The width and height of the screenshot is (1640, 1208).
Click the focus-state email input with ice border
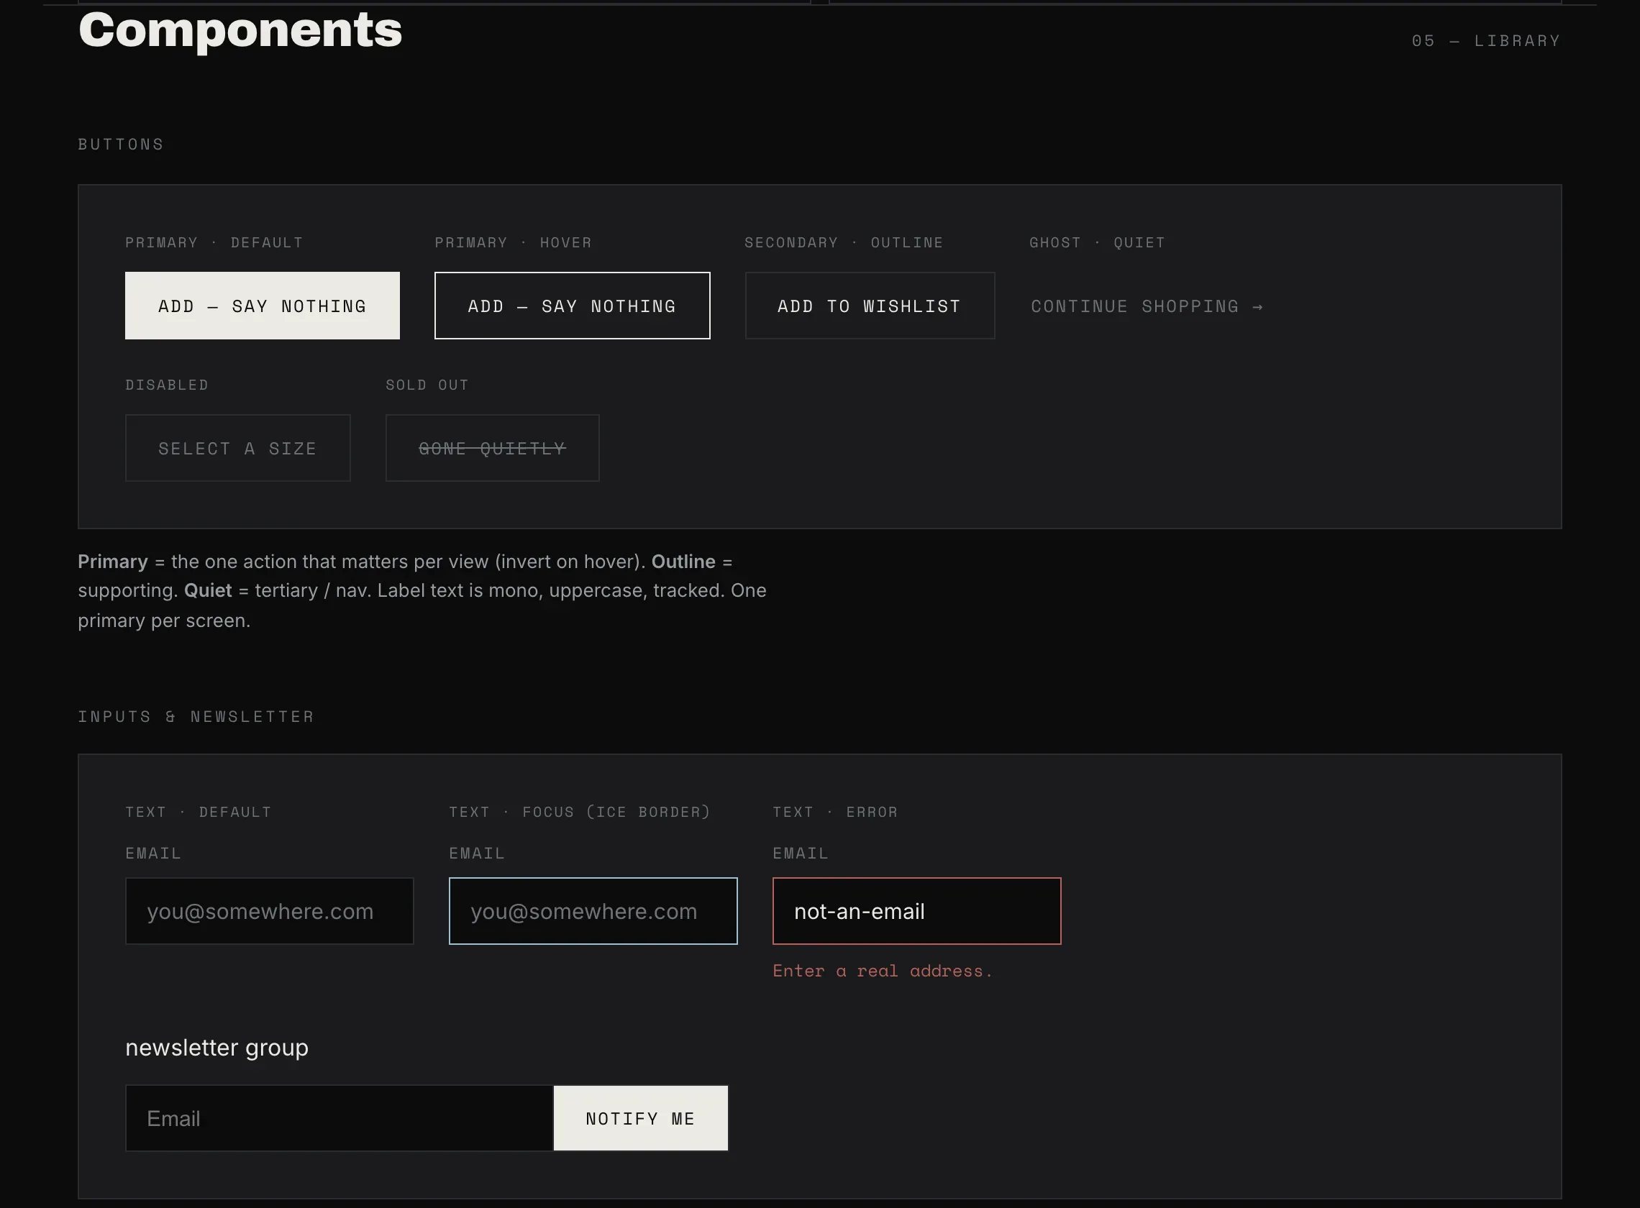point(593,911)
